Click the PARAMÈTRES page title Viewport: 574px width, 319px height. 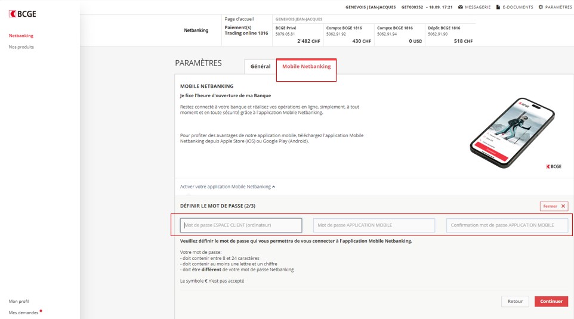[198, 63]
